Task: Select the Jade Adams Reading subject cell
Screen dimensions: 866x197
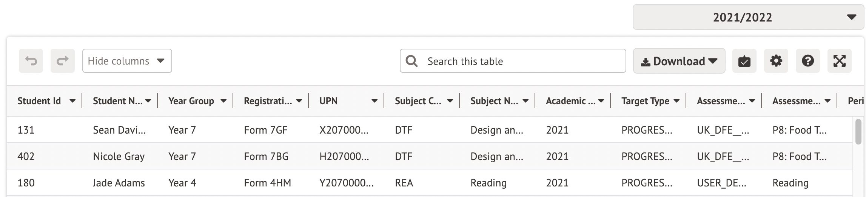Action: point(488,183)
